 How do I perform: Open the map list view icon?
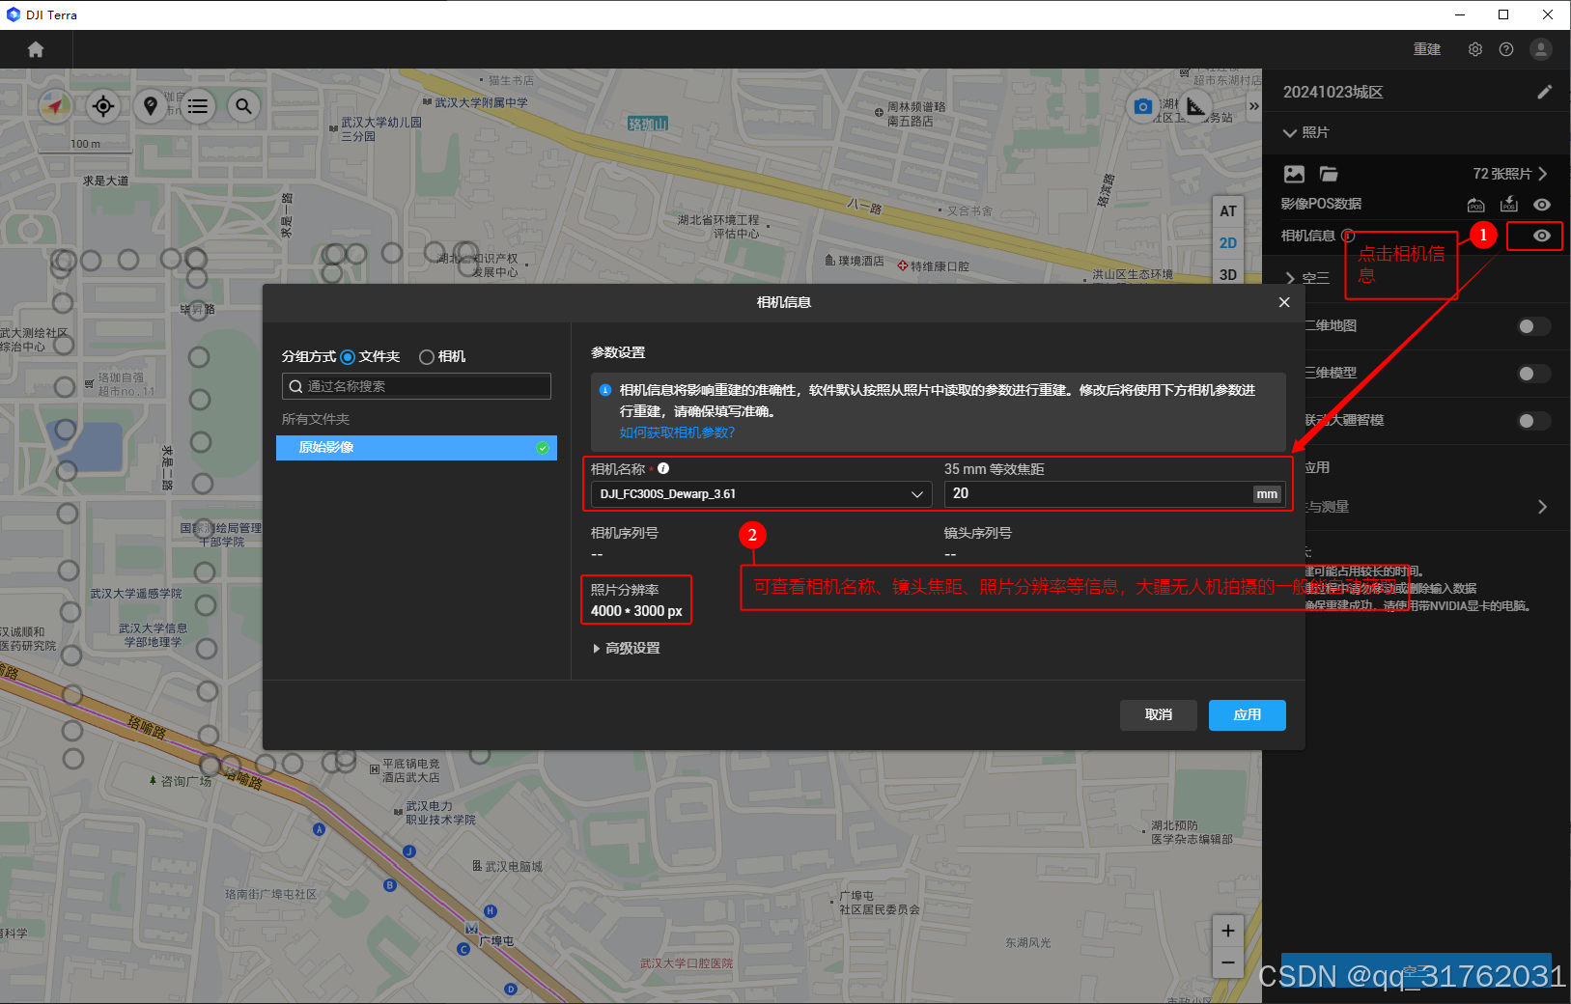(x=198, y=105)
